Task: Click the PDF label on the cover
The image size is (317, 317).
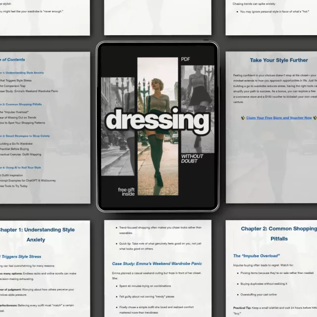Action: (186, 58)
